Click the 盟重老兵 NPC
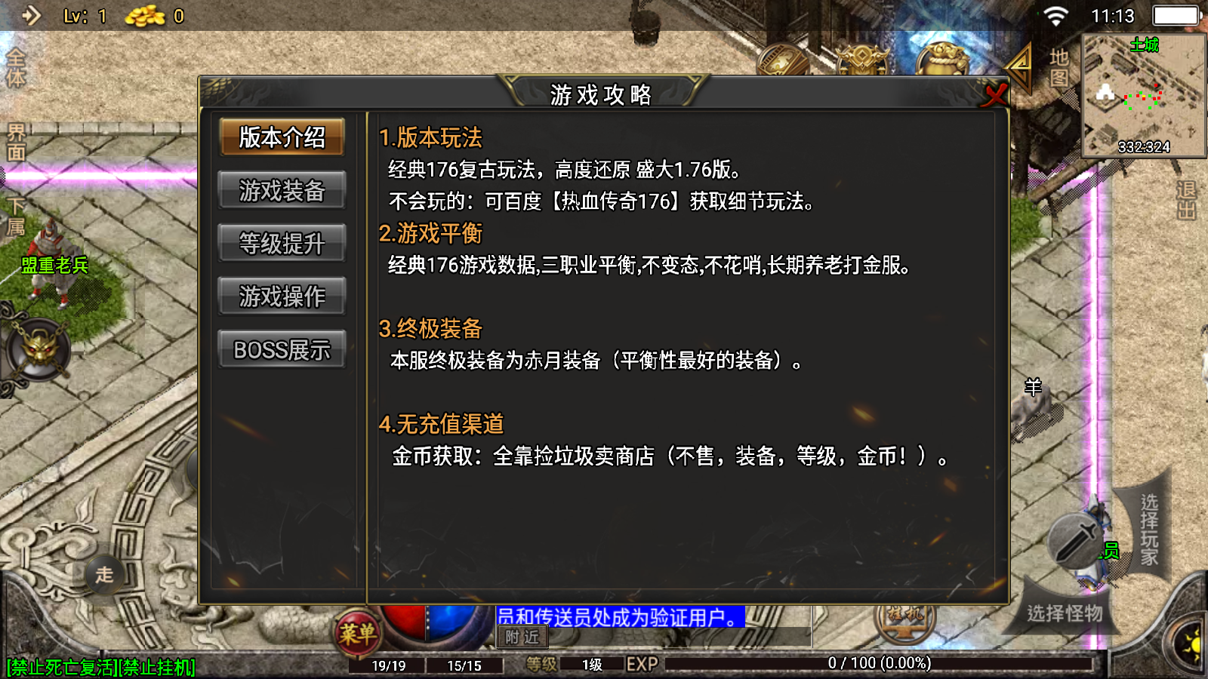This screenshot has width=1208, height=679. pyautogui.click(x=54, y=260)
